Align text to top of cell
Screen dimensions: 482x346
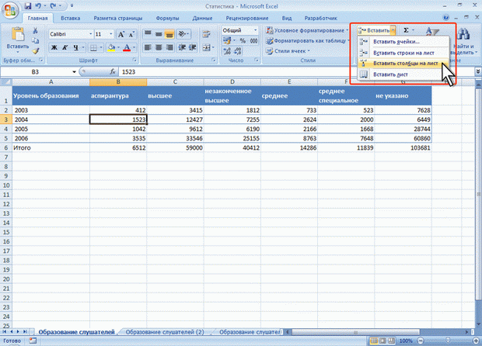point(148,33)
